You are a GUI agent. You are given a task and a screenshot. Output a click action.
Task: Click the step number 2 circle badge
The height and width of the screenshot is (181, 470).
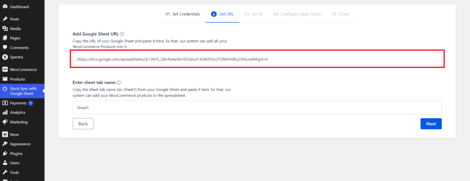pyautogui.click(x=214, y=14)
